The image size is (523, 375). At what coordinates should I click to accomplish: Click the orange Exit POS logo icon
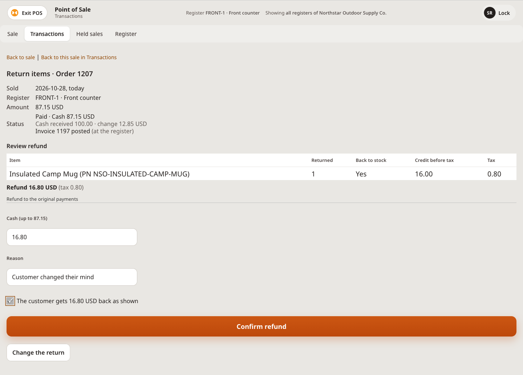[15, 13]
